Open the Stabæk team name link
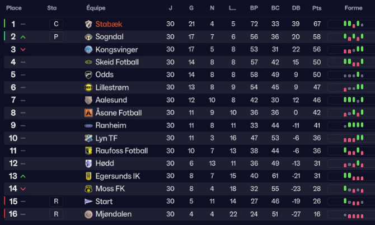Image resolution: width=375 pixels, height=225 pixels. click(x=109, y=24)
